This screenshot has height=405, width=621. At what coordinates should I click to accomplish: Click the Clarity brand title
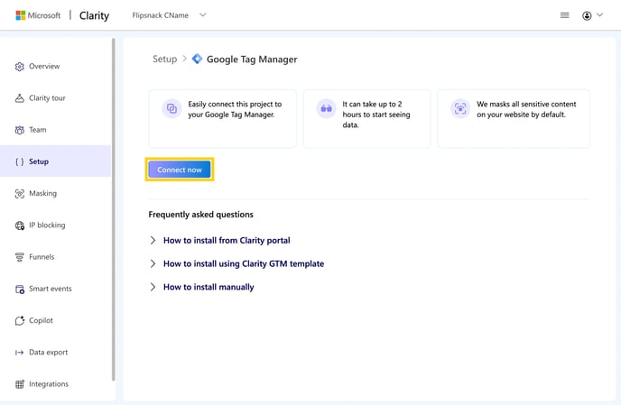[94, 15]
